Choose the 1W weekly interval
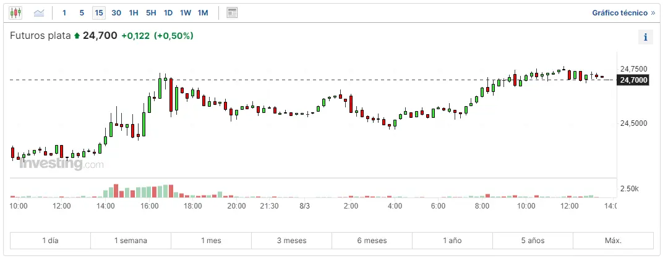 [186, 12]
